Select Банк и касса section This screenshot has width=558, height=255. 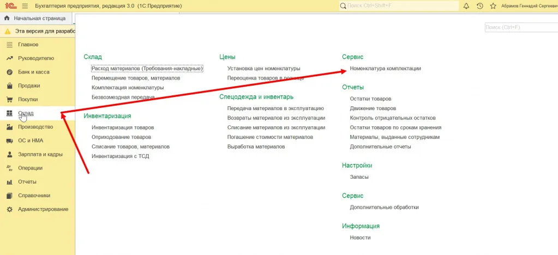[34, 72]
